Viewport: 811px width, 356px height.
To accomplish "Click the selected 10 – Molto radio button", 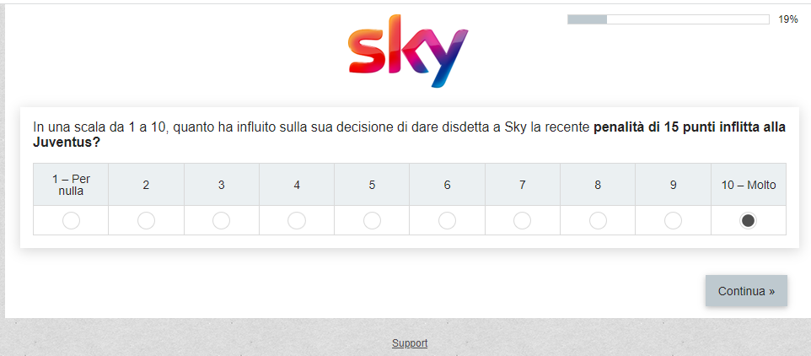I will 749,221.
